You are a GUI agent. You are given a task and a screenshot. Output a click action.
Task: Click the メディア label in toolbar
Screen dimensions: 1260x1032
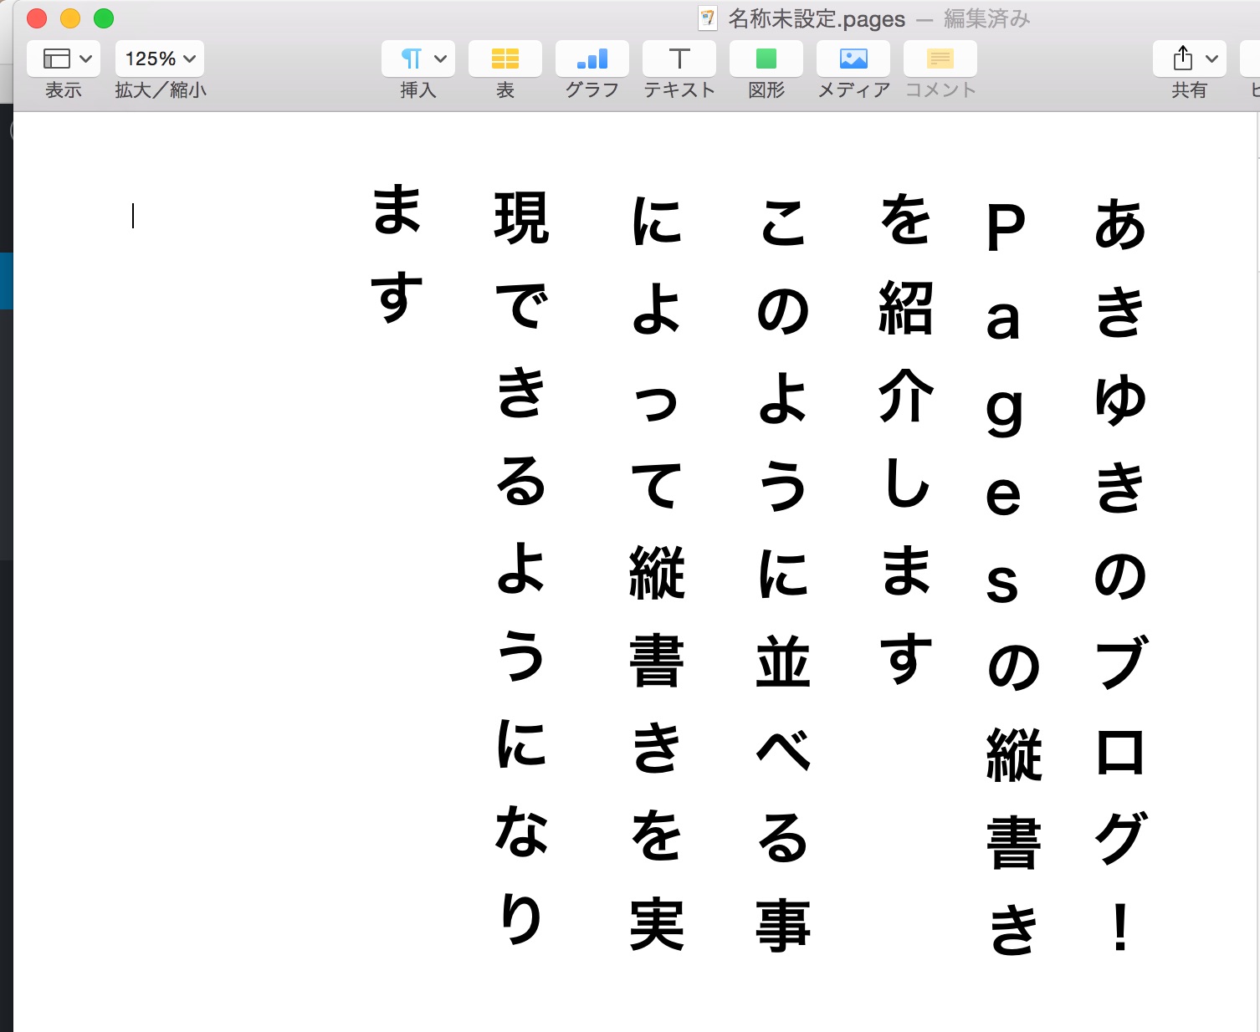point(853,90)
